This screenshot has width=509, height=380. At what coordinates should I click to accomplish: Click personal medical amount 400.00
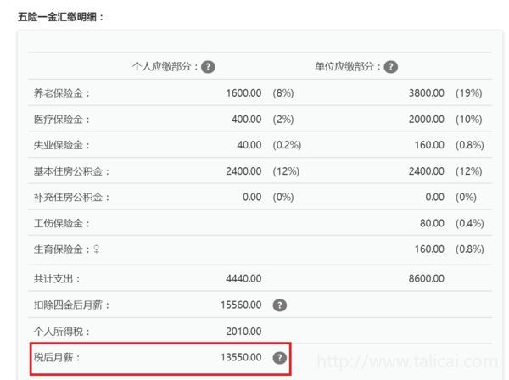point(246,119)
